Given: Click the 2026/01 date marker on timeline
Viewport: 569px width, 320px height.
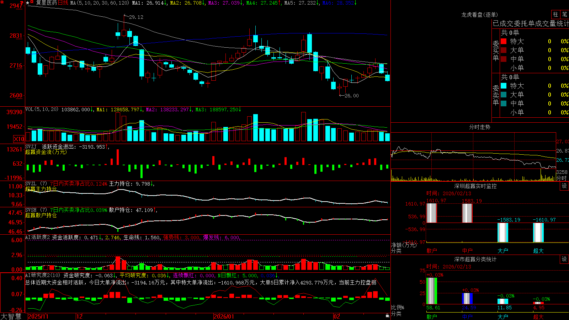Looking at the screenshot, I should (224, 316).
